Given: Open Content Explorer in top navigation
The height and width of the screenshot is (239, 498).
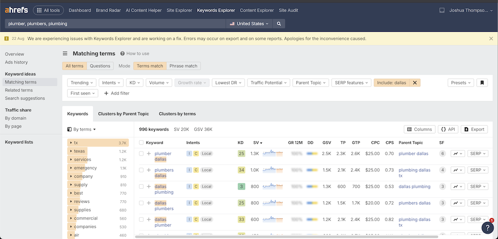Looking at the screenshot, I should click(256, 10).
